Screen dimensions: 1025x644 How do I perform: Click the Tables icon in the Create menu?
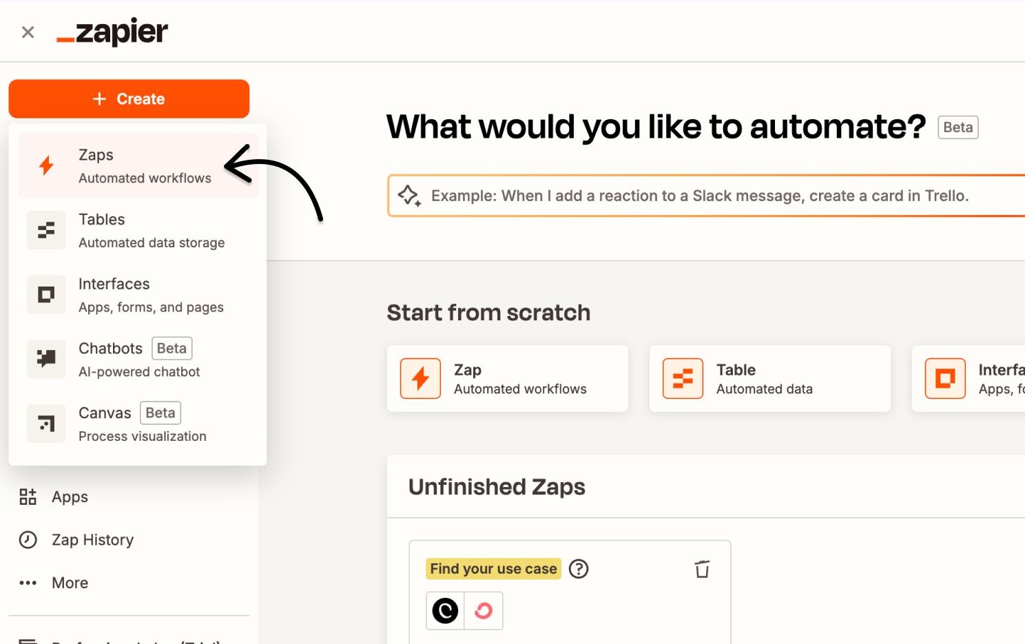(x=46, y=230)
